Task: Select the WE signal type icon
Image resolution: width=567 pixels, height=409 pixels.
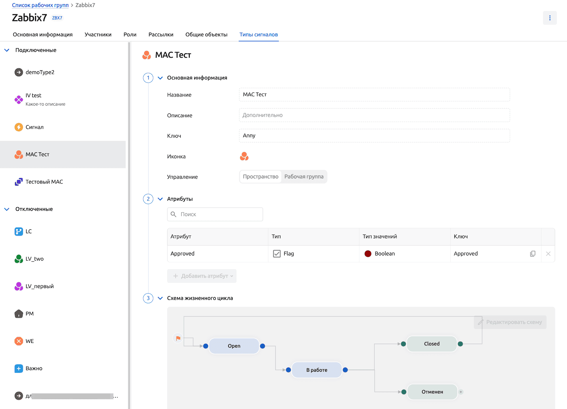Action: point(19,341)
